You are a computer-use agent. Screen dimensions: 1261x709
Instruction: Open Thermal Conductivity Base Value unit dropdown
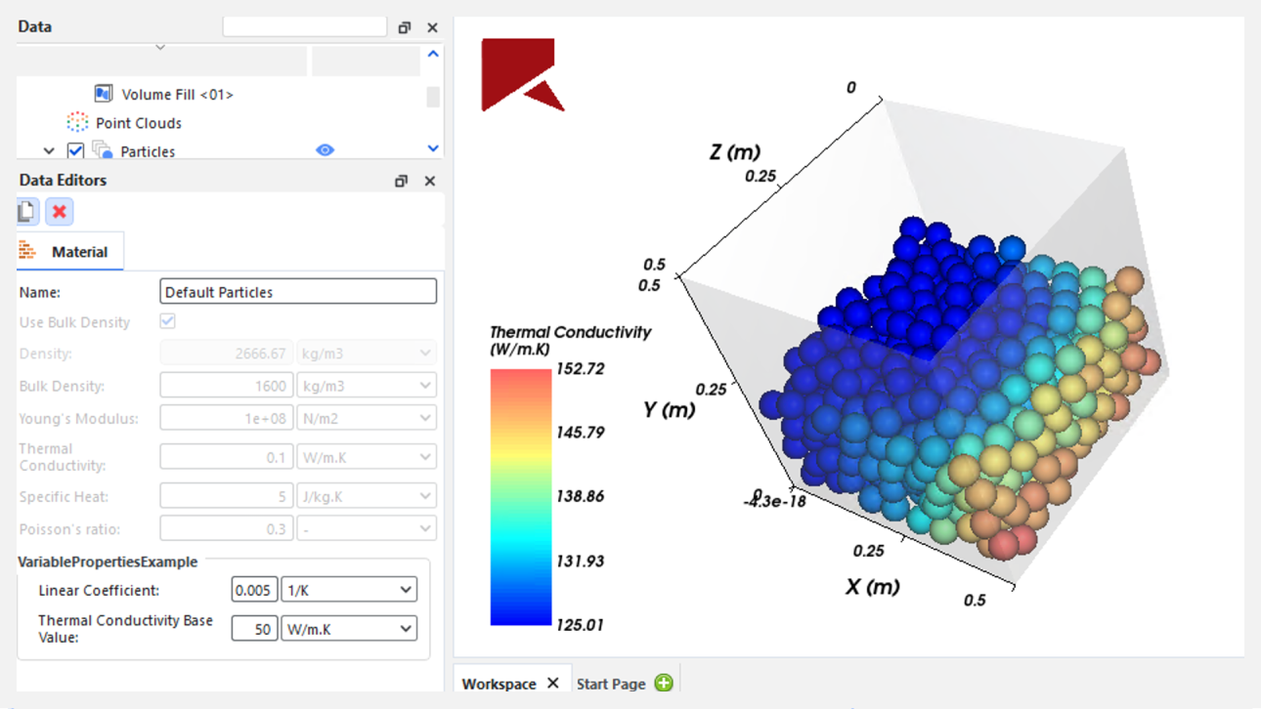(x=349, y=629)
